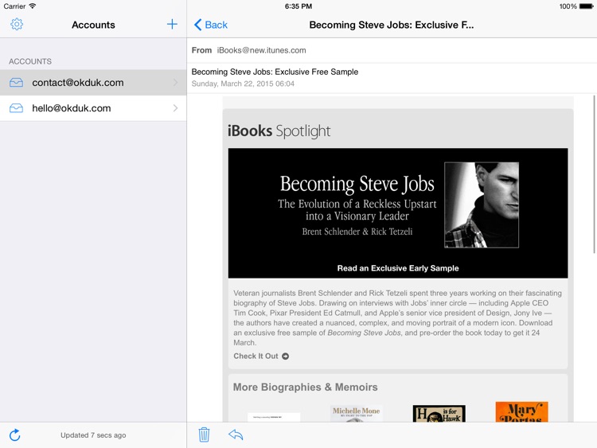Tap sender address iBooks@new.itunes.com
This screenshot has height=448, width=597.
tap(262, 50)
